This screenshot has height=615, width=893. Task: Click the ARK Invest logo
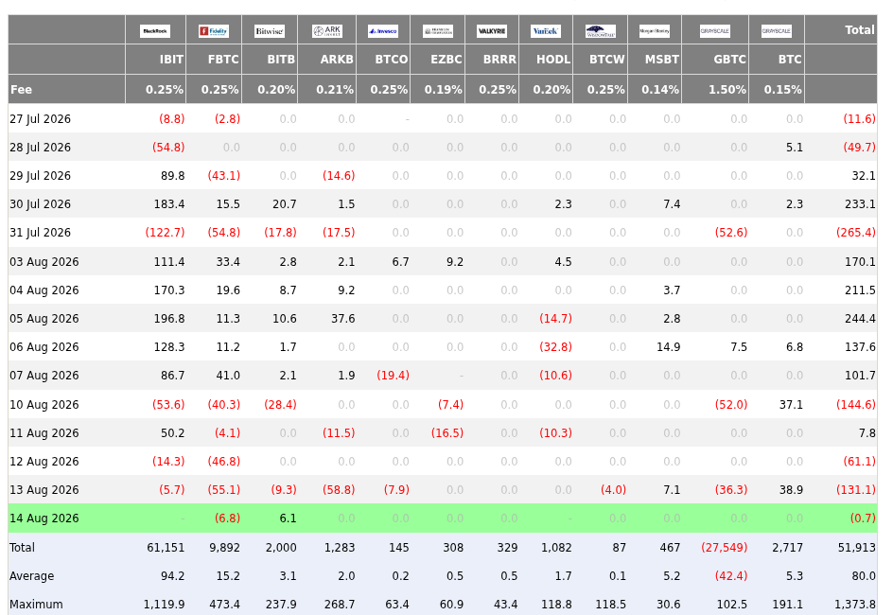pos(327,30)
